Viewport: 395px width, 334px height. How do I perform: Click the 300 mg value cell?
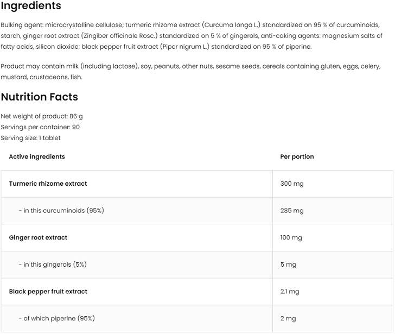(x=292, y=184)
